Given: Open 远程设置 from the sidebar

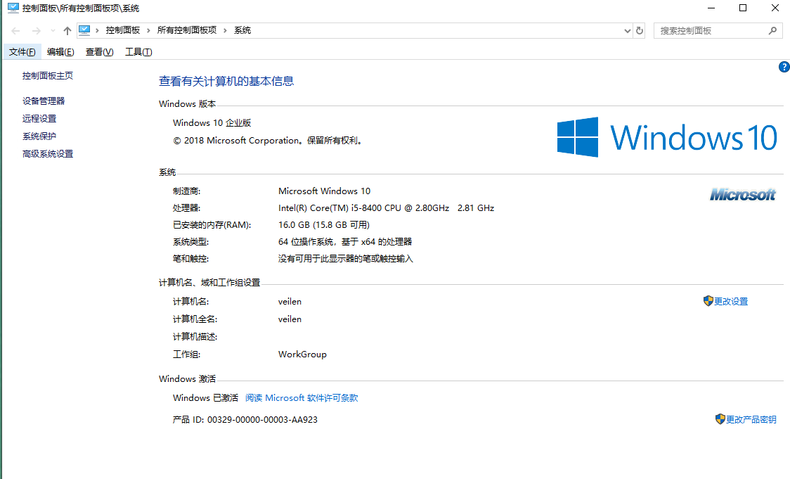Looking at the screenshot, I should 39,118.
